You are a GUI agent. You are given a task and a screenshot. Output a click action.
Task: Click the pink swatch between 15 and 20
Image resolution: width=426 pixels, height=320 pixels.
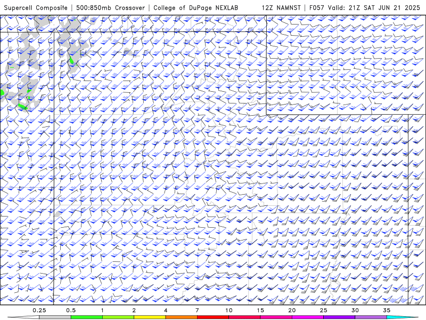276,317
